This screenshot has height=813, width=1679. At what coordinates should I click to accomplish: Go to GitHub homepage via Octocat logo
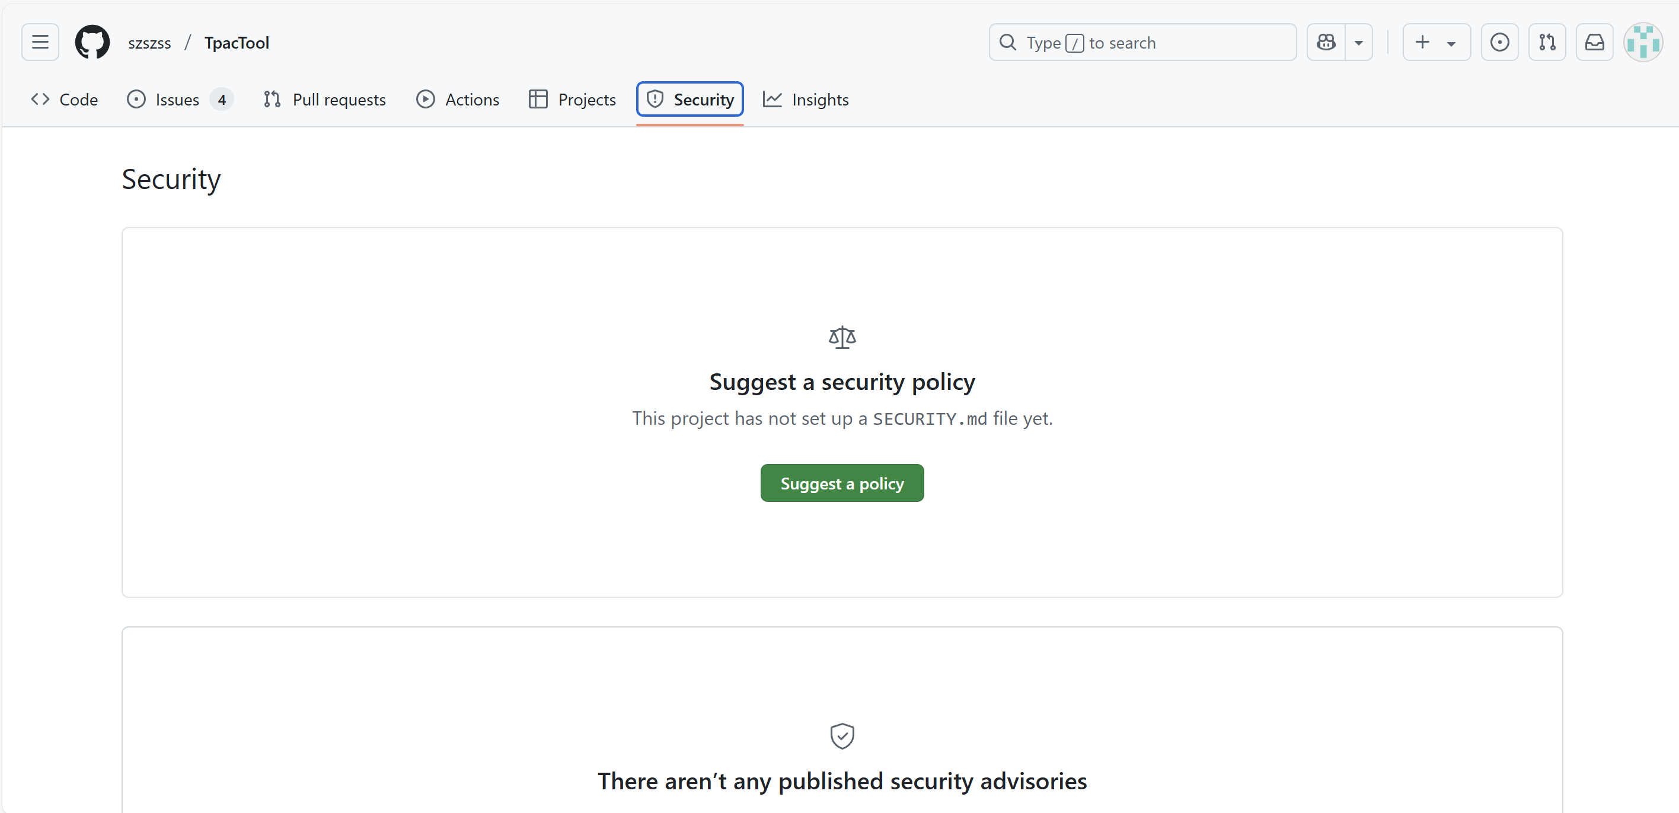click(x=92, y=42)
